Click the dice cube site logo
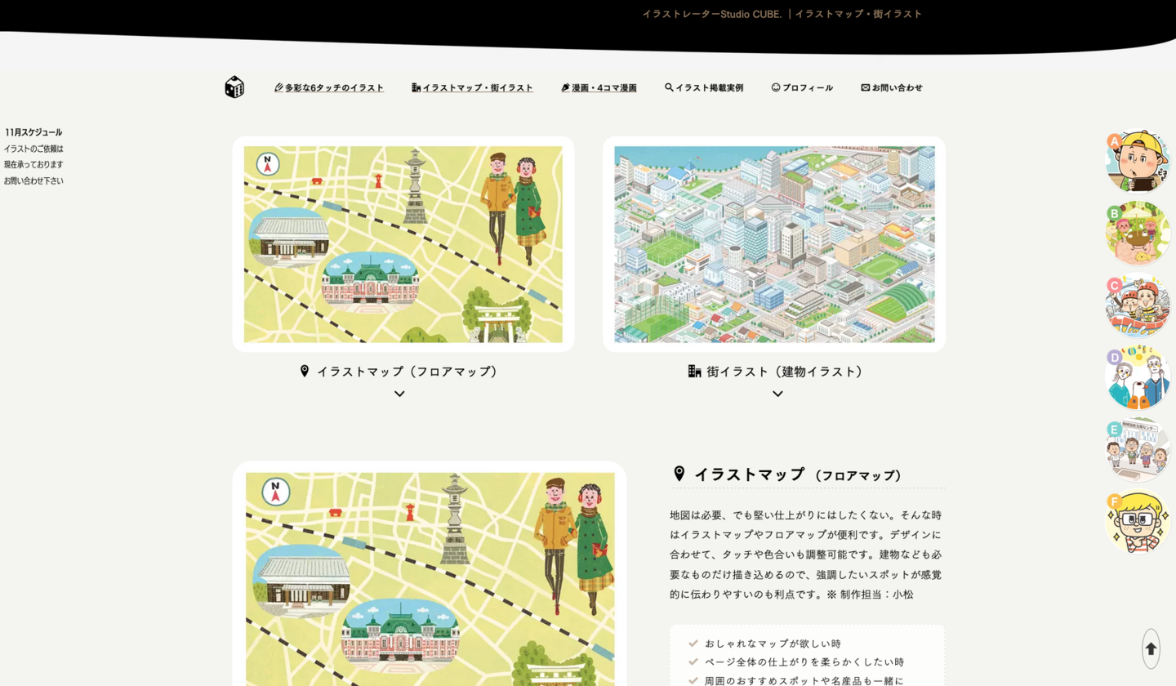1176x686 pixels. pyautogui.click(x=234, y=87)
